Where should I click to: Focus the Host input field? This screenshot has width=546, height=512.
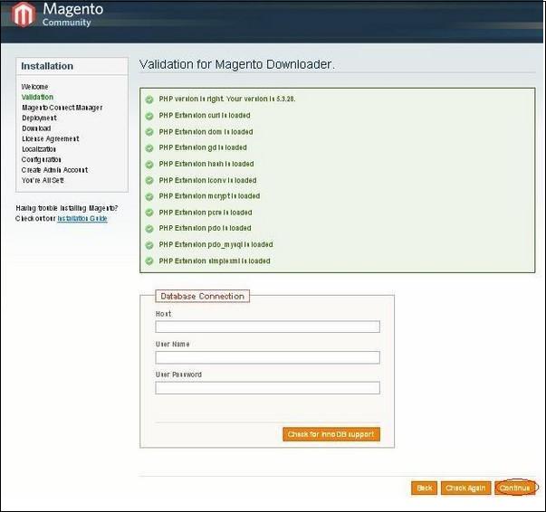tap(267, 327)
